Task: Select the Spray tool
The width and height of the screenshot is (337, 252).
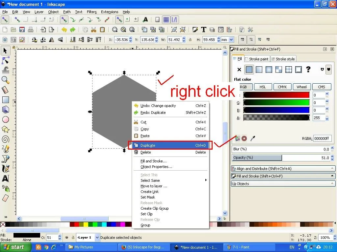Action: pyautogui.click(x=5, y=188)
